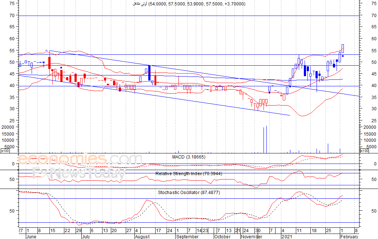378x239 pixels.
Task: Click the date label 23 in September
Action: point(205,231)
